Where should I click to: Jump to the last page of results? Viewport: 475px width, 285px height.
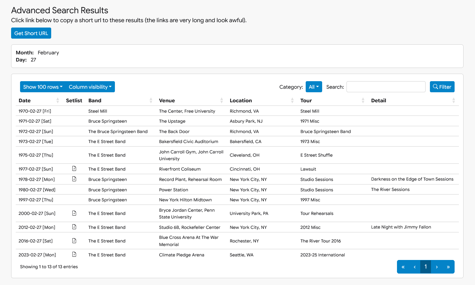[448, 267]
